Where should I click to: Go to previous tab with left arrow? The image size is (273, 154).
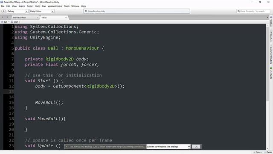point(3,17)
